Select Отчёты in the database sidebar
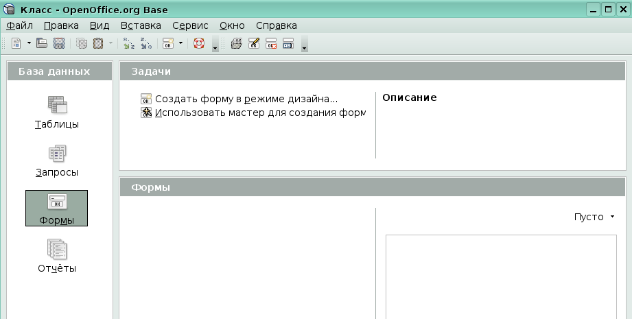Viewport: 632px width, 319px height. point(57,256)
